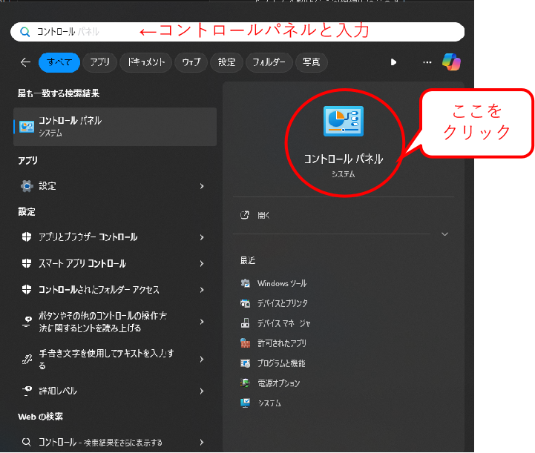Click large Control Panel icon in preview pane
The height and width of the screenshot is (453, 535).
coord(344,121)
